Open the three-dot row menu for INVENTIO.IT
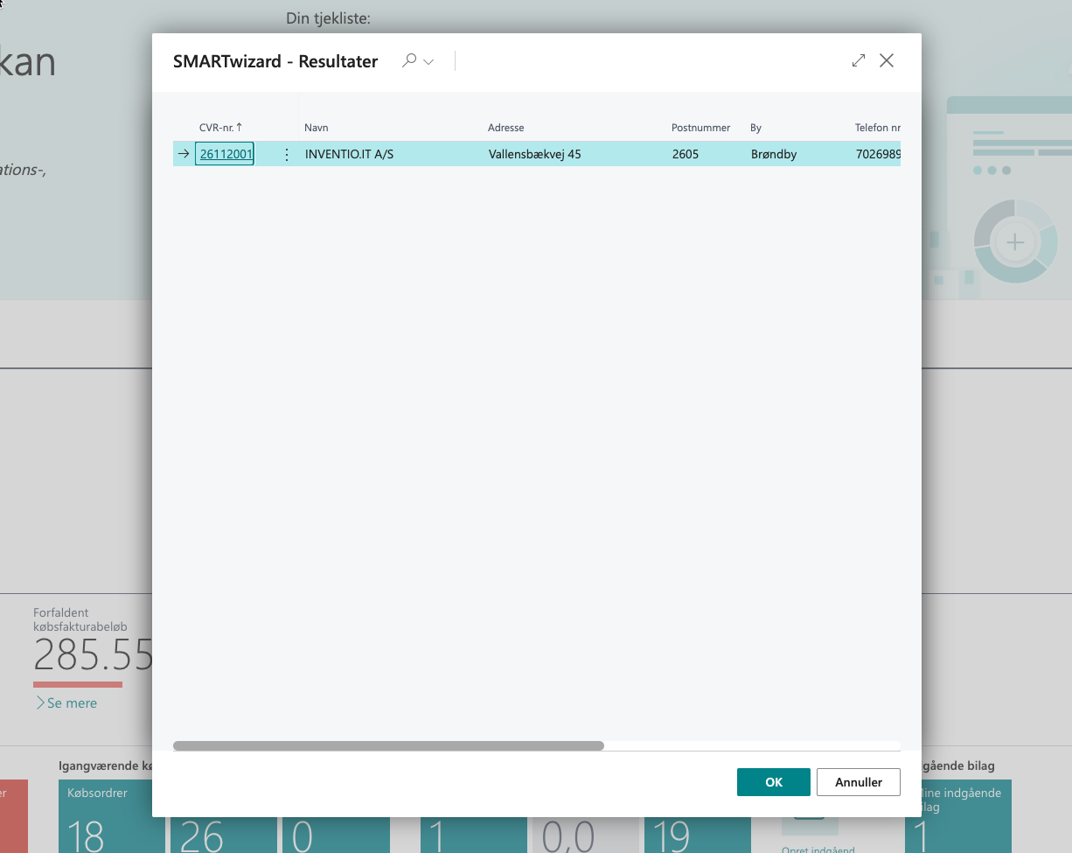This screenshot has width=1072, height=853. point(287,155)
